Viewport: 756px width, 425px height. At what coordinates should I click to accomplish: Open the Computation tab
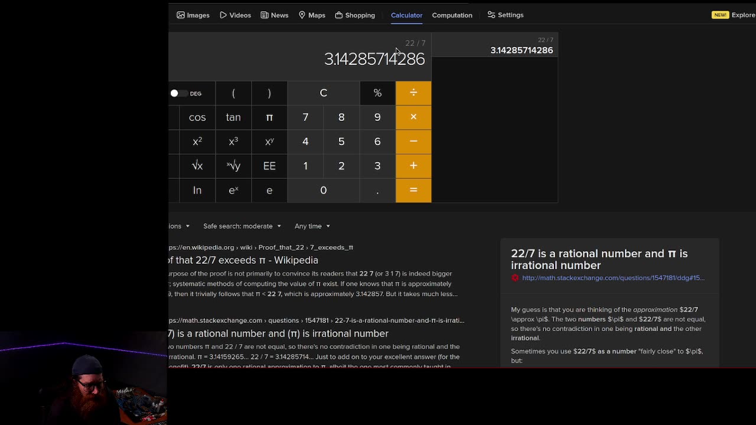coord(452,15)
